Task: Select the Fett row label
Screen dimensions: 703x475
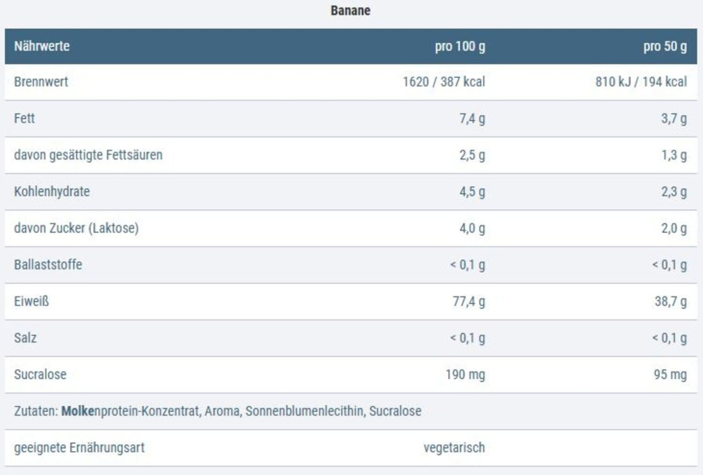Action: (24, 118)
